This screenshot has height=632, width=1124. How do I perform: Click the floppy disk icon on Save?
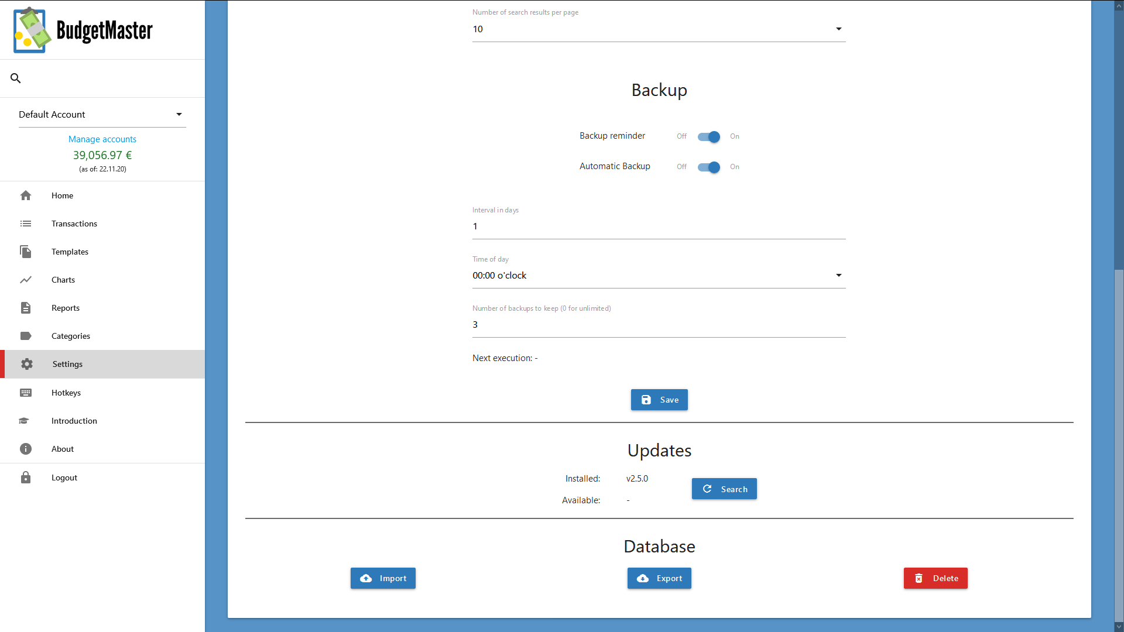(646, 400)
